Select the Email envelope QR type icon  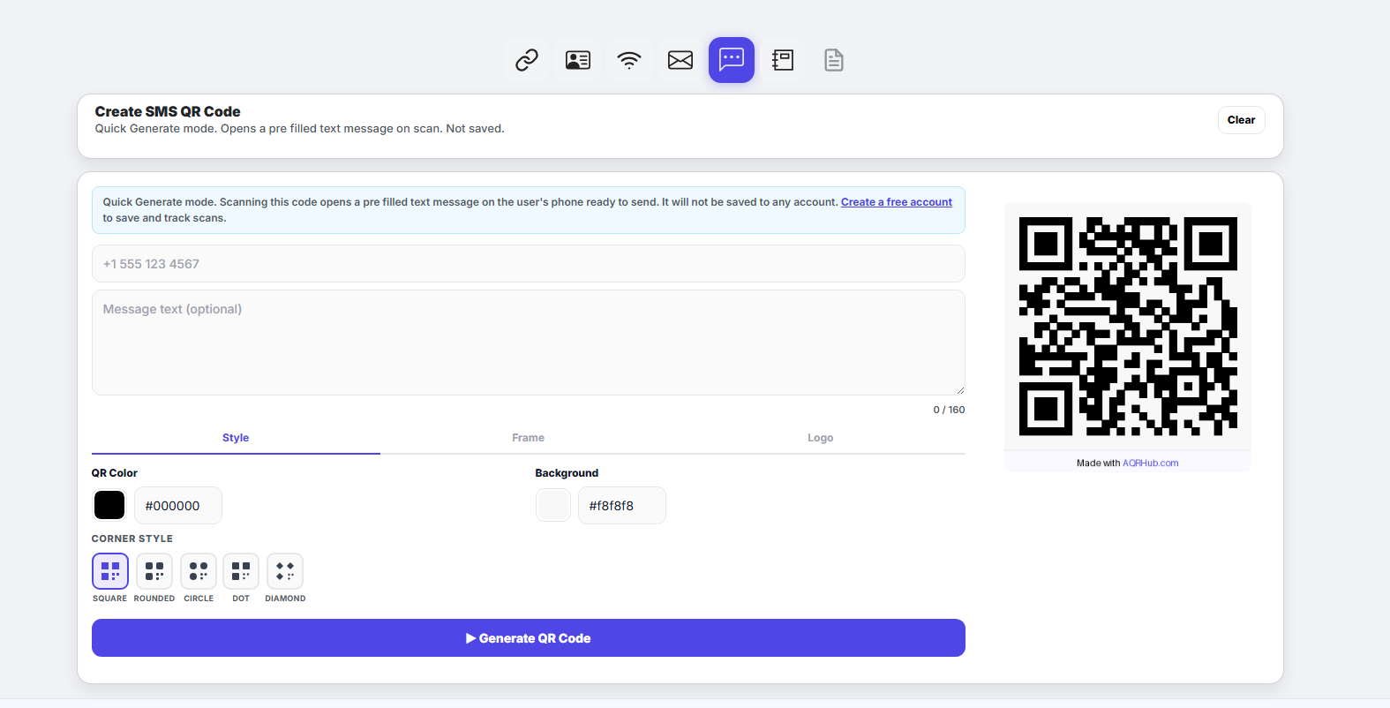[x=680, y=60]
